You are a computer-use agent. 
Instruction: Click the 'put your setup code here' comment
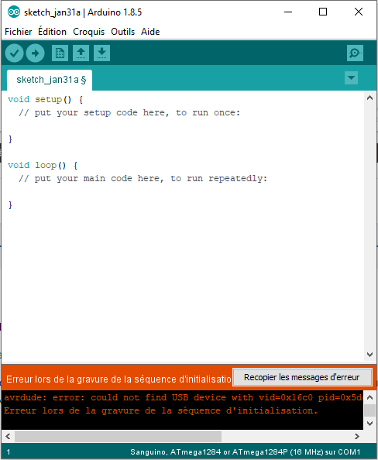(x=129, y=112)
